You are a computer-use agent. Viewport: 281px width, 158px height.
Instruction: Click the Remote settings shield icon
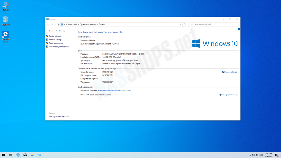pyautogui.click(x=47, y=40)
